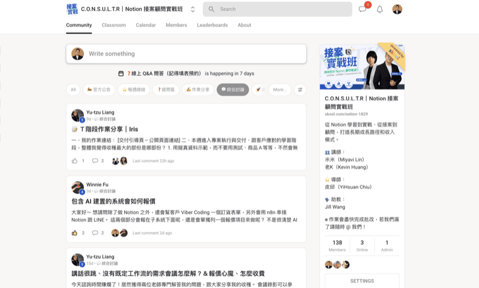The width and height of the screenshot is (479, 288).
Task: Click the magnifier icon in the search bar
Action: [x=211, y=9]
